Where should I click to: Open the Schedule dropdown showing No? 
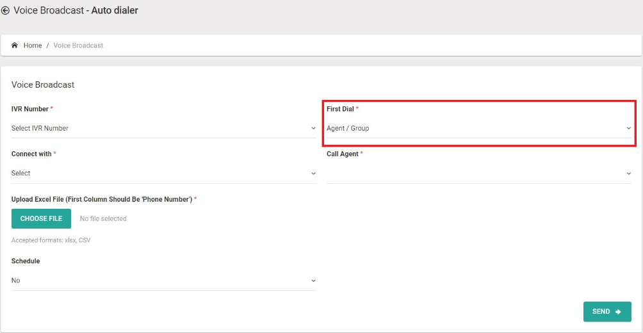point(163,281)
